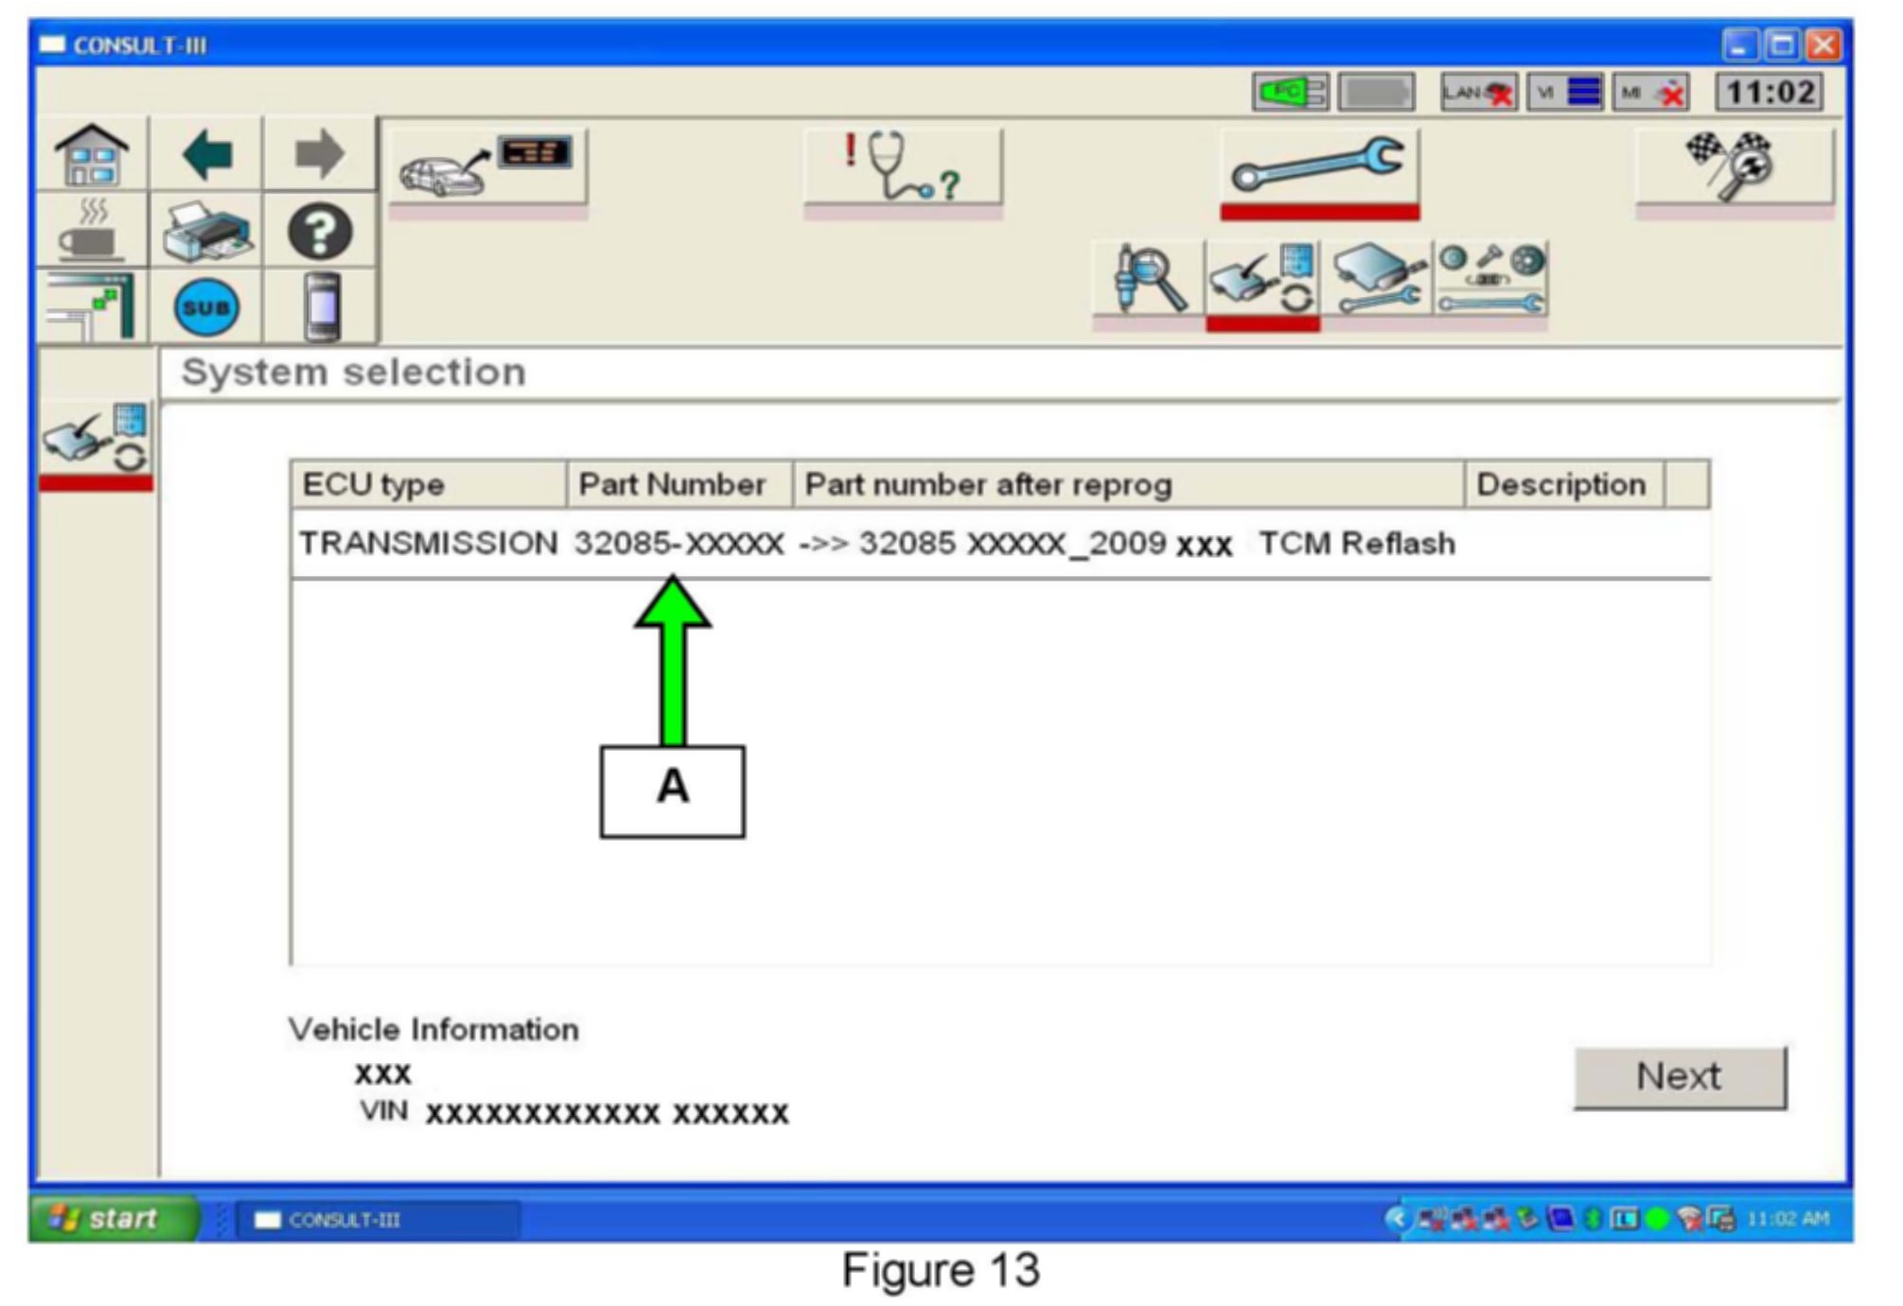Click the '32085 XXXXX_2009 xxx' reprog part number

pyautogui.click(x=1046, y=544)
